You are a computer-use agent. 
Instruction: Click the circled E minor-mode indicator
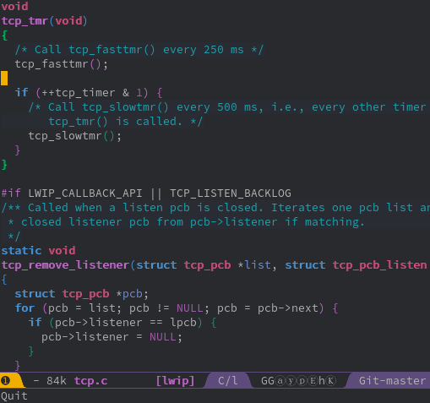pos(313,381)
